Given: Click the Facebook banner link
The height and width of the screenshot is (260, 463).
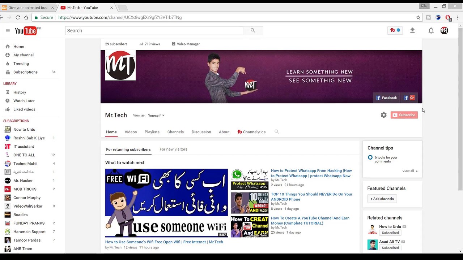Looking at the screenshot, I should [386, 98].
